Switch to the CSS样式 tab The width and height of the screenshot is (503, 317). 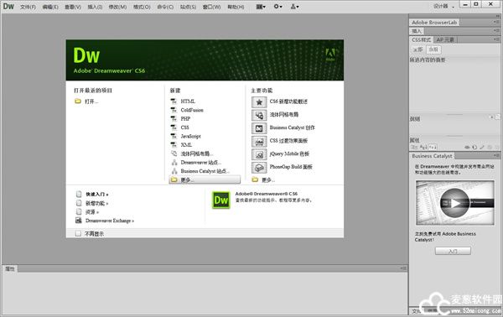(x=421, y=39)
